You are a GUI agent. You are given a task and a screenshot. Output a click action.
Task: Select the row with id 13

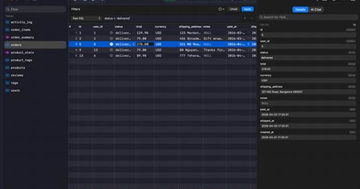pyautogui.click(x=163, y=56)
